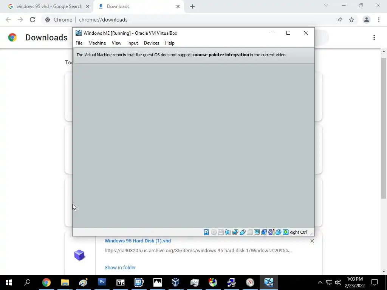
Task: Click the display settings indicator icon
Action: 257,232
